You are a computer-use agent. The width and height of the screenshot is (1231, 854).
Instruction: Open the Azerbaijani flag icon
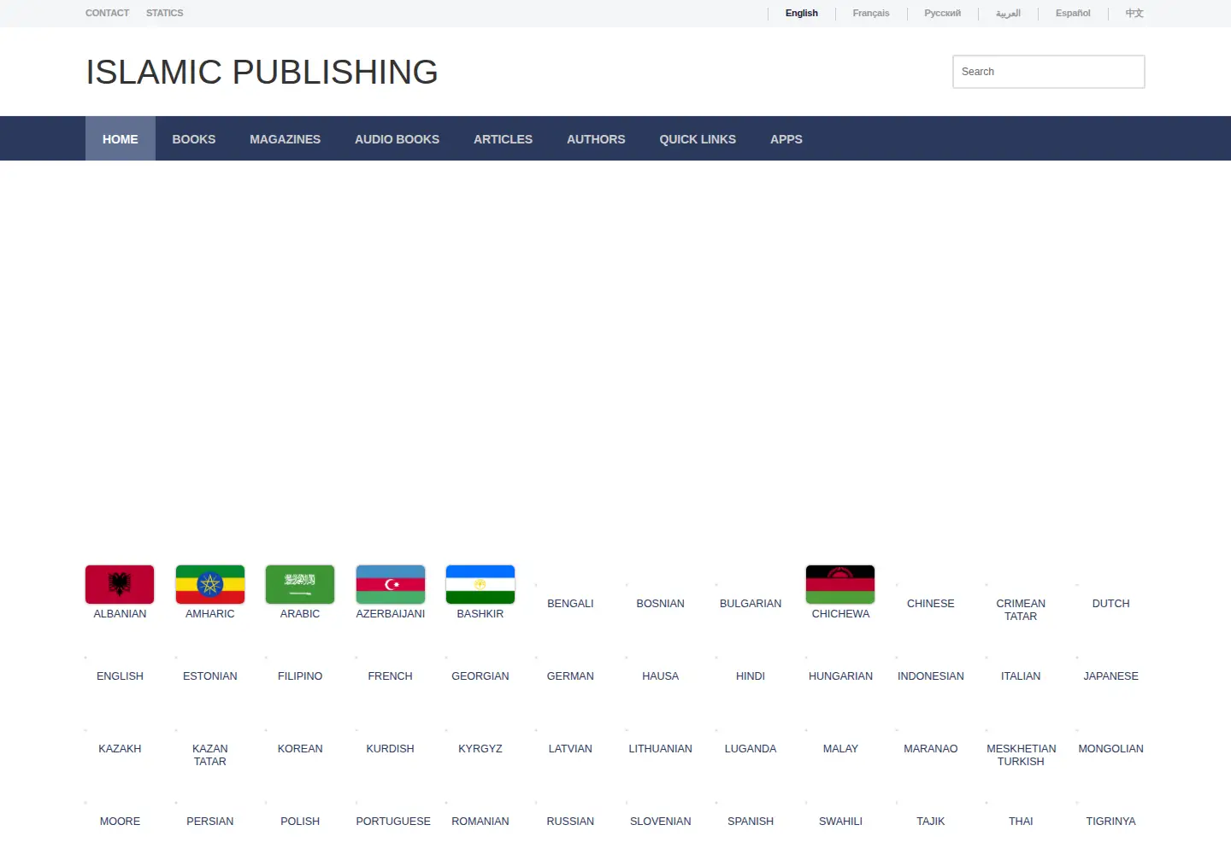[391, 584]
